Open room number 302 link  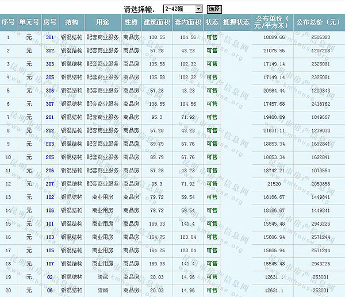point(50,51)
